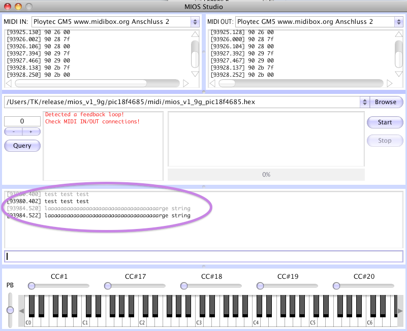The height and width of the screenshot is (331, 407).
Task: Click the CC#18 slider knob
Action: coord(184,286)
